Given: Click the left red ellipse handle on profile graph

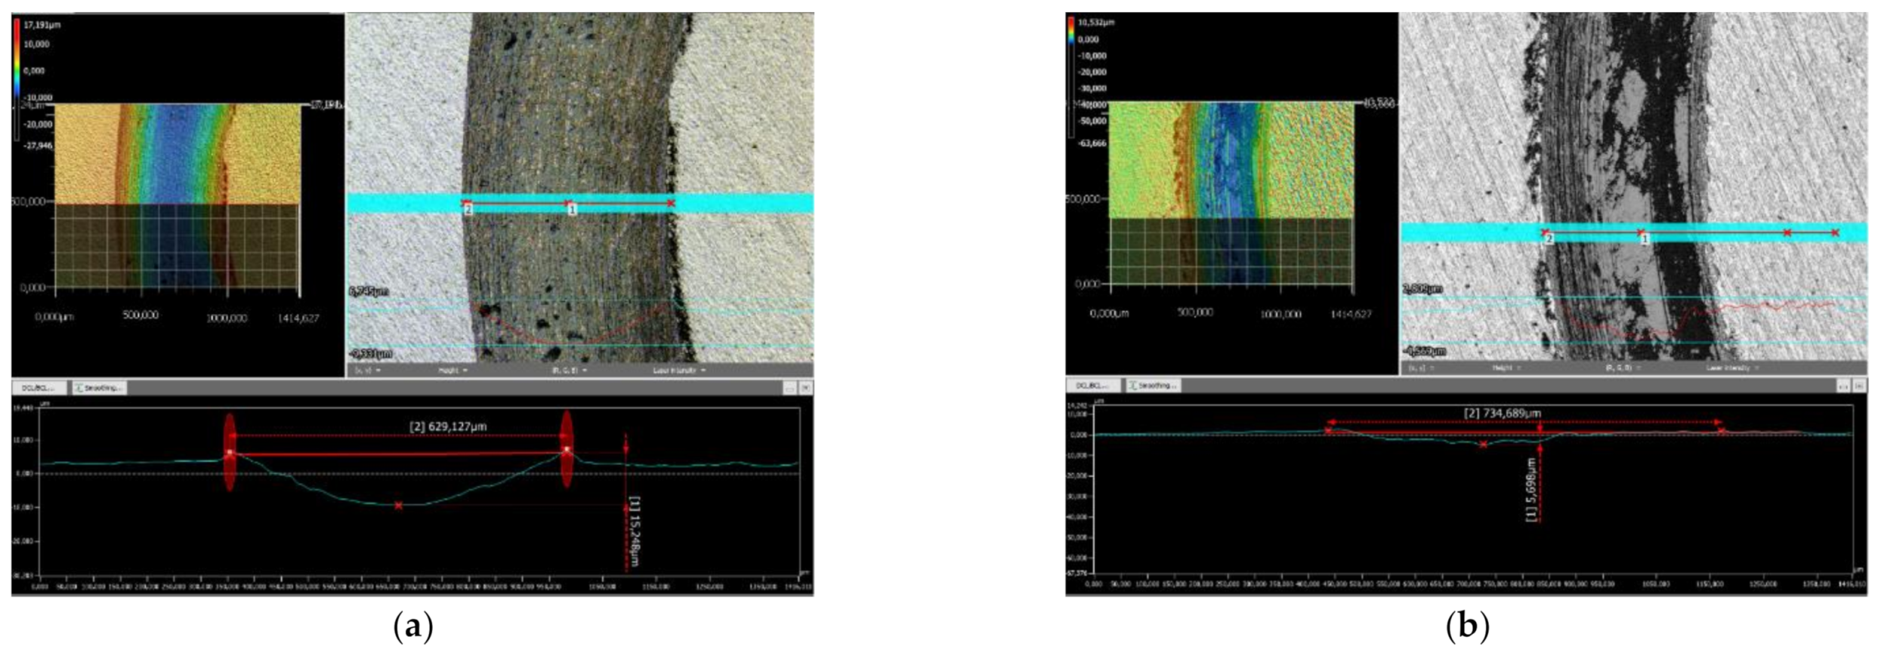Looking at the screenshot, I should (x=230, y=453).
